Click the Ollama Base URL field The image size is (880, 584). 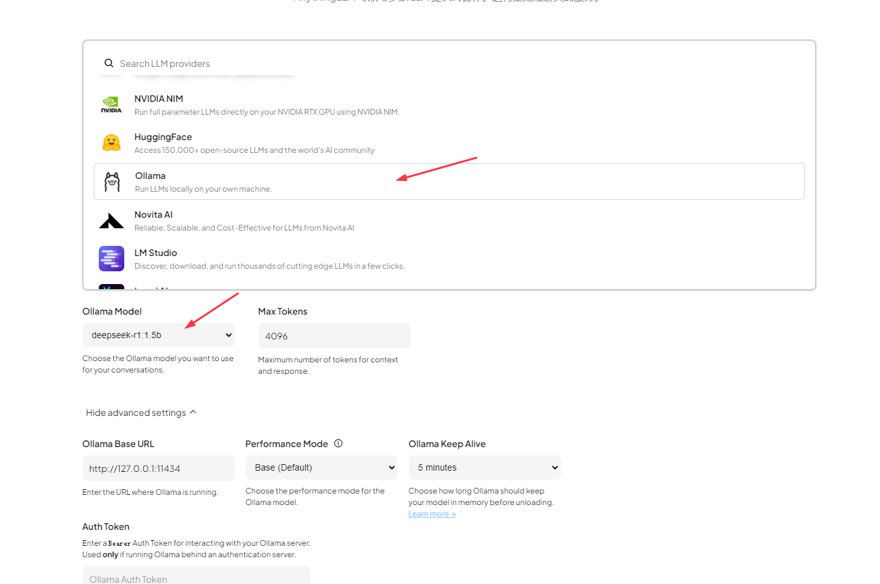(159, 468)
